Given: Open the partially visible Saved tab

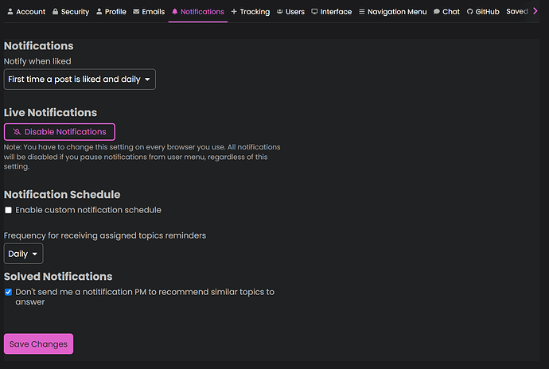Looking at the screenshot, I should (517, 11).
